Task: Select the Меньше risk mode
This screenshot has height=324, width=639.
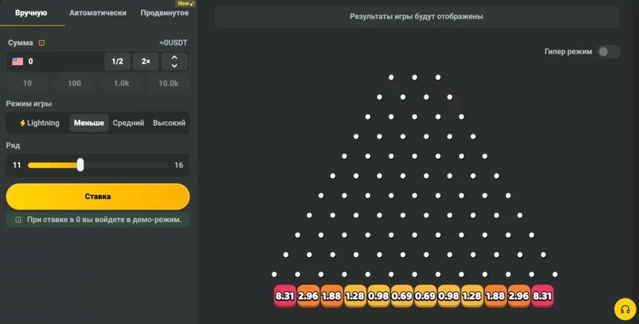Action: point(89,123)
